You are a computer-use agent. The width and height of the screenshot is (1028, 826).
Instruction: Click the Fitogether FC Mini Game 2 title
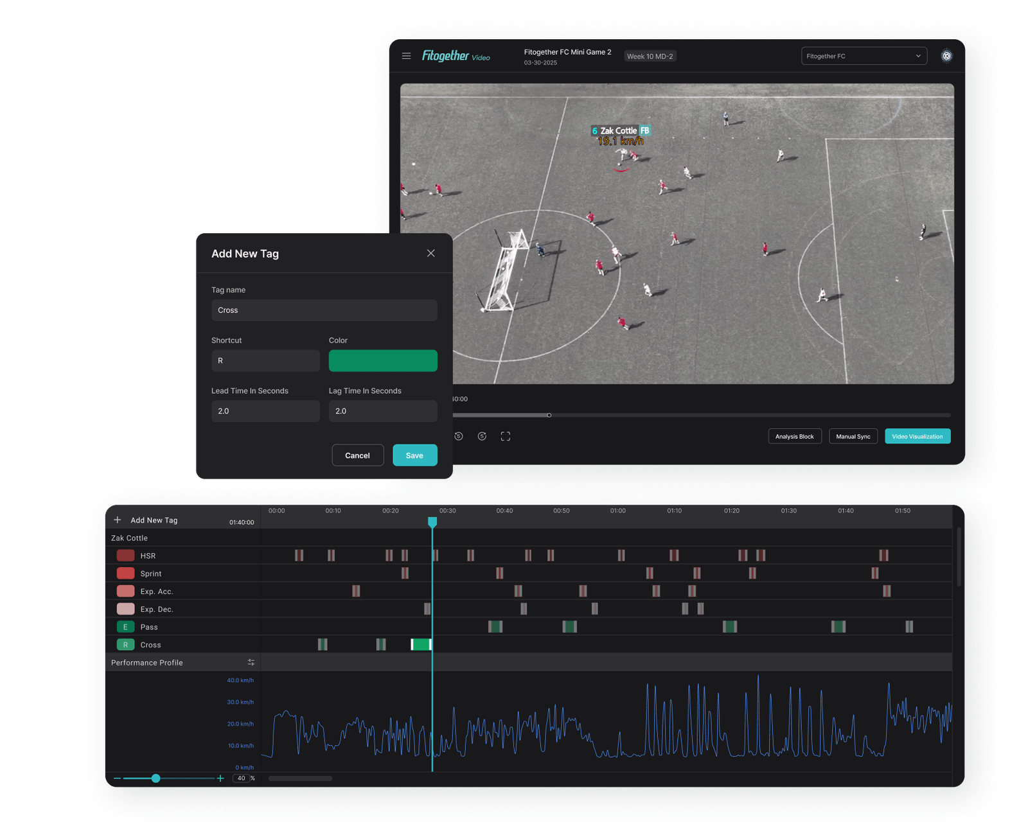[567, 52]
